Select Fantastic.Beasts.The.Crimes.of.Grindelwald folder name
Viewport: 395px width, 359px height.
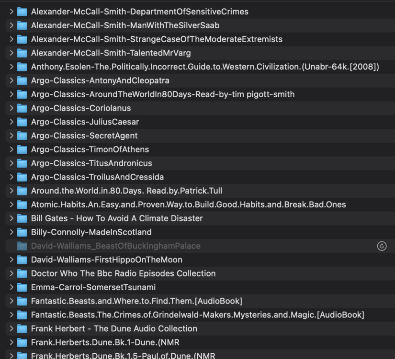197,314
